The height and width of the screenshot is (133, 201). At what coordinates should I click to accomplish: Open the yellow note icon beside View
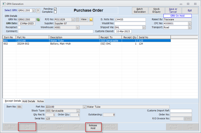pyautogui.click(x=91, y=20)
